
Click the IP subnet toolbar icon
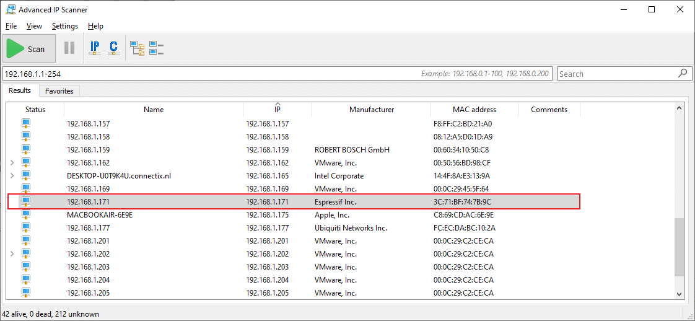(x=95, y=48)
